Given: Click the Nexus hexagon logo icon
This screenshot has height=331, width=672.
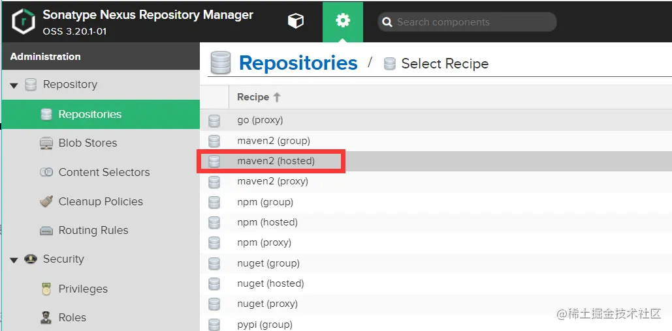Looking at the screenshot, I should point(23,22).
